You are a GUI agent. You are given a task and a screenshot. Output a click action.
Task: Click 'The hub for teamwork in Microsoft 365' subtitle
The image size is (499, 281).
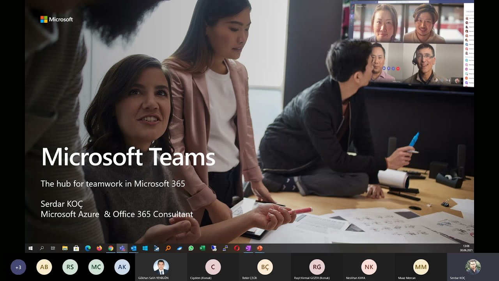tap(113, 183)
